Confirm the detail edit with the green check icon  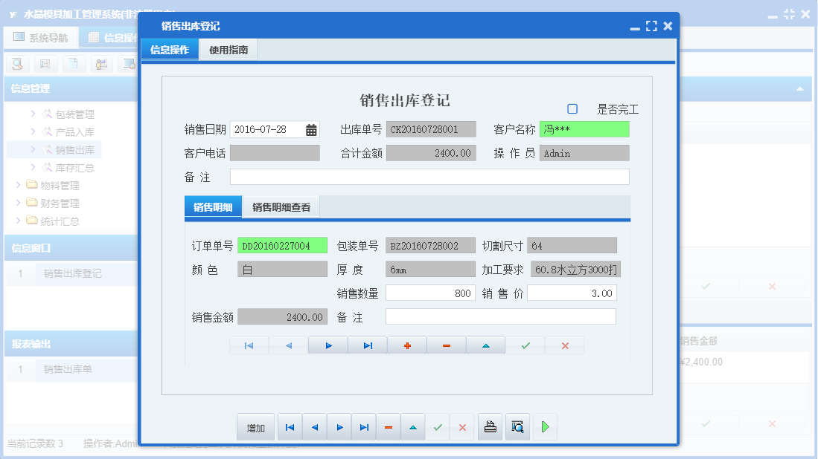(525, 345)
